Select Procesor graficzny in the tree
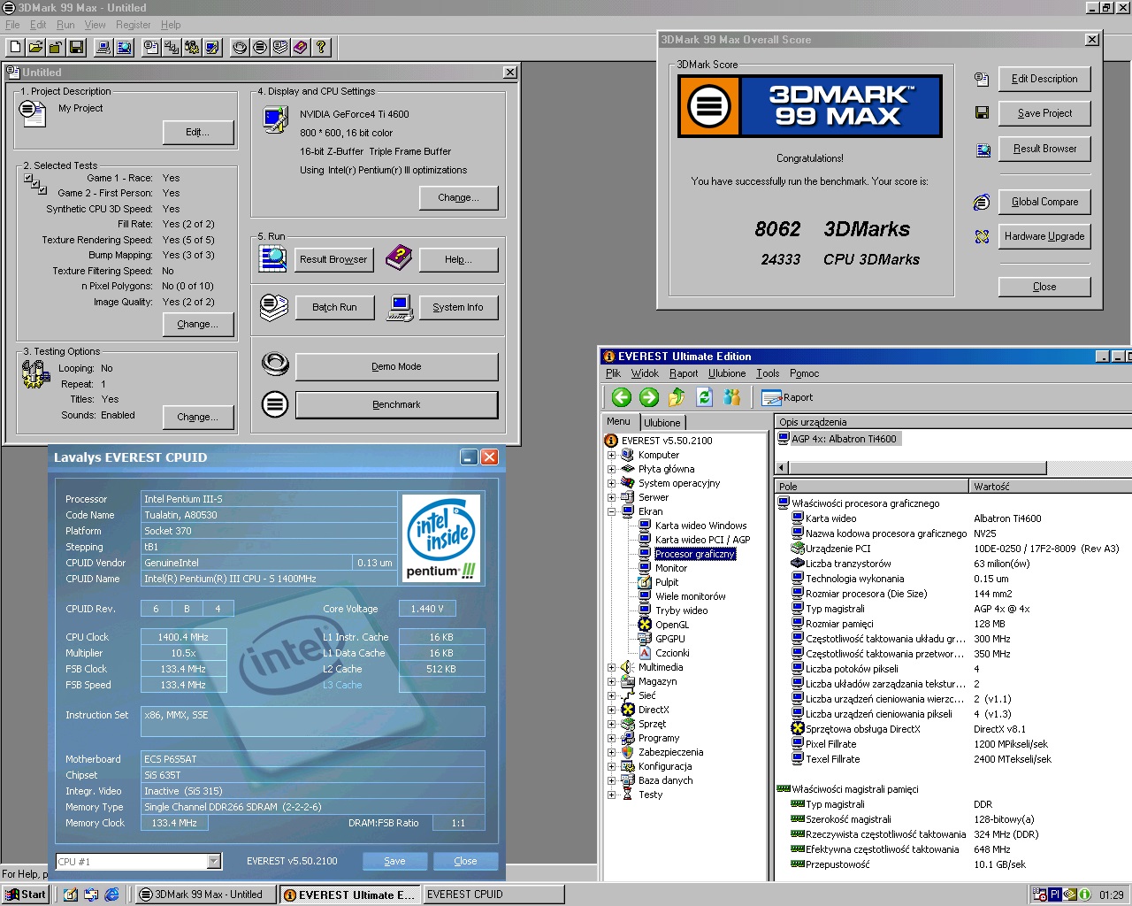The image size is (1132, 906). pyautogui.click(x=695, y=555)
